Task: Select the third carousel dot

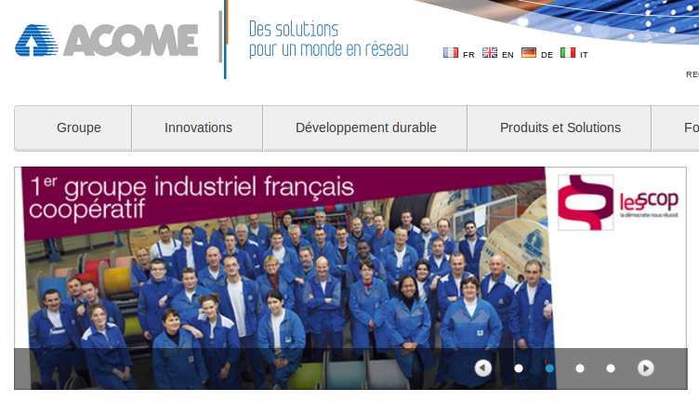Action: [x=580, y=368]
